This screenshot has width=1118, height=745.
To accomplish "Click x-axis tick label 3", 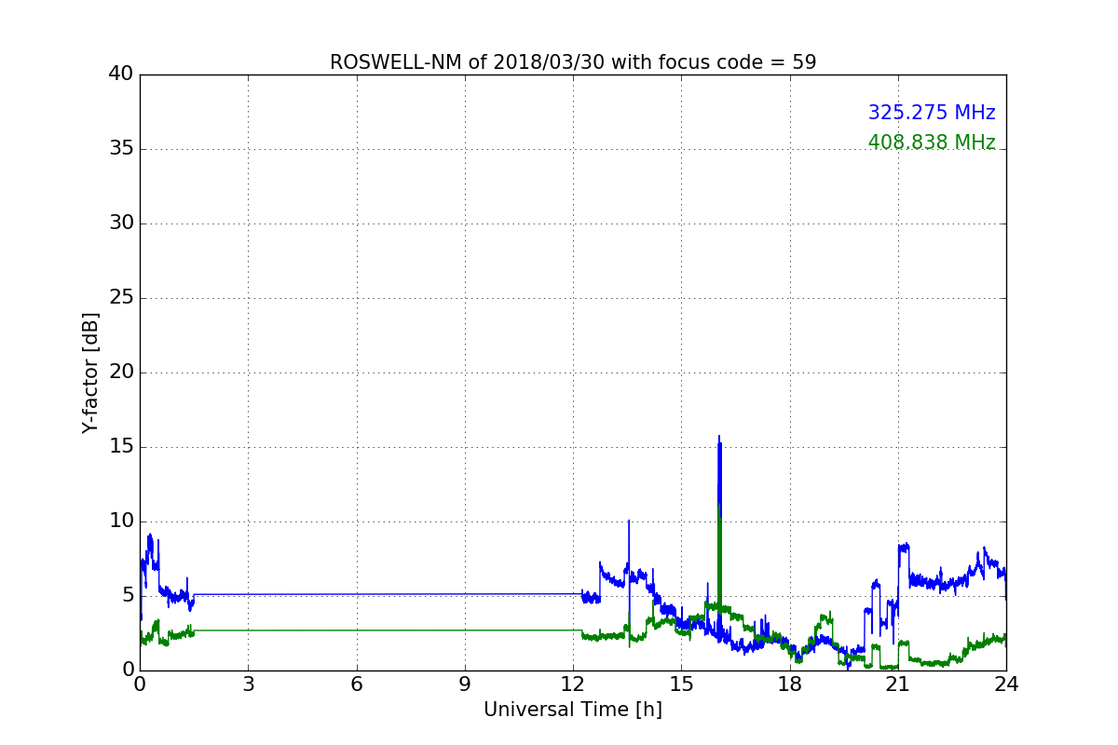I will tap(248, 684).
